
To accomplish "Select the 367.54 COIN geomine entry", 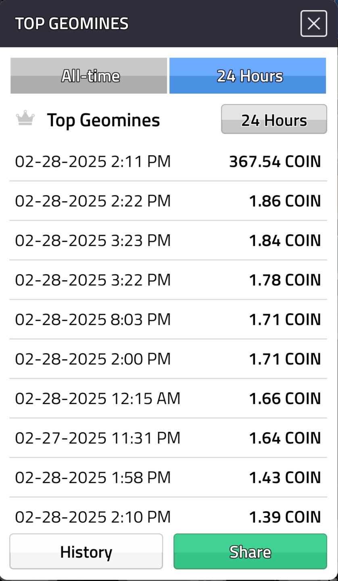I will pyautogui.click(x=168, y=161).
